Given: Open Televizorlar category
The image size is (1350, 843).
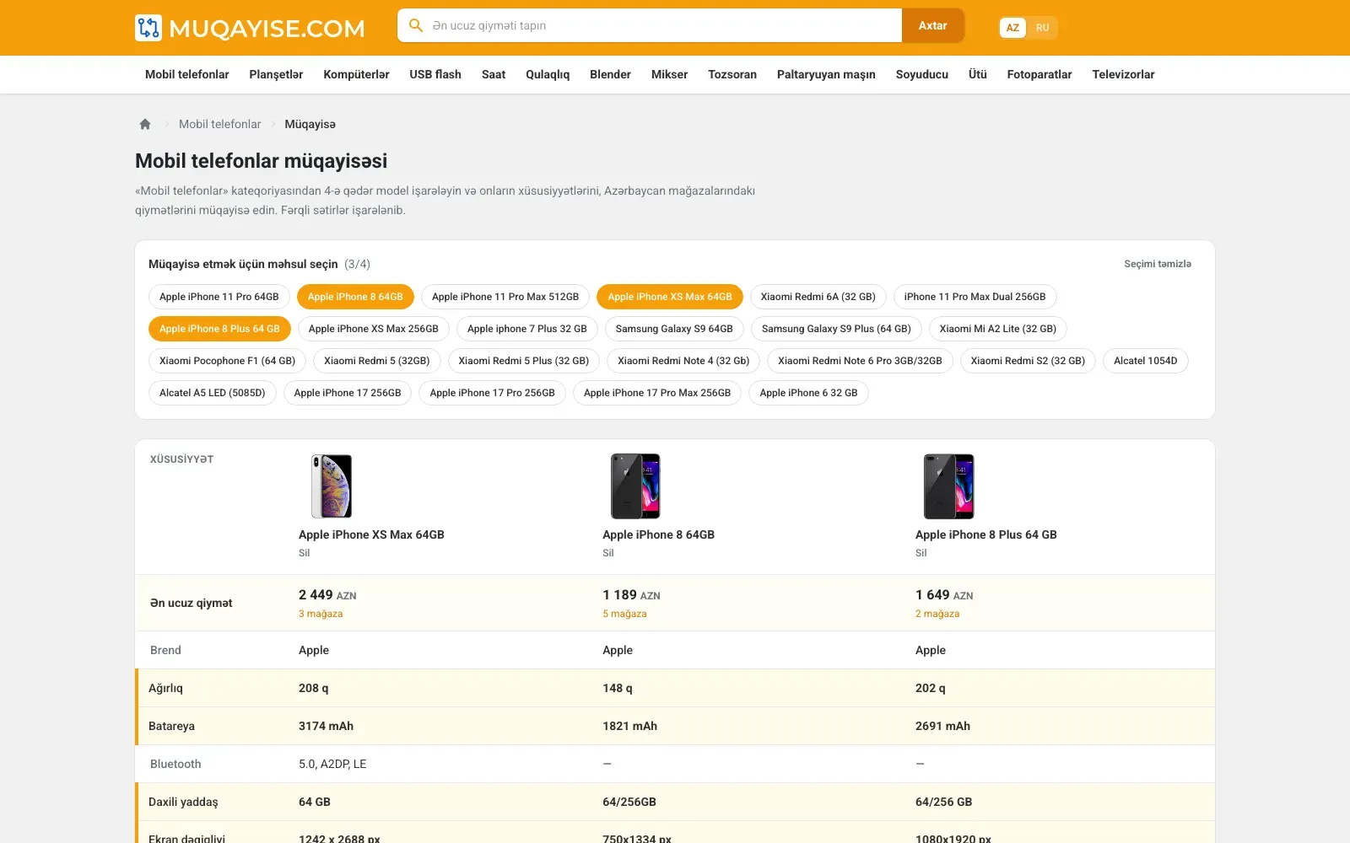Looking at the screenshot, I should [x=1123, y=74].
